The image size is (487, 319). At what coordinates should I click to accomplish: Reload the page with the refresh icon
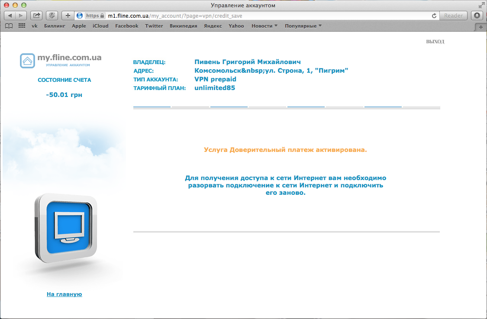tap(434, 16)
